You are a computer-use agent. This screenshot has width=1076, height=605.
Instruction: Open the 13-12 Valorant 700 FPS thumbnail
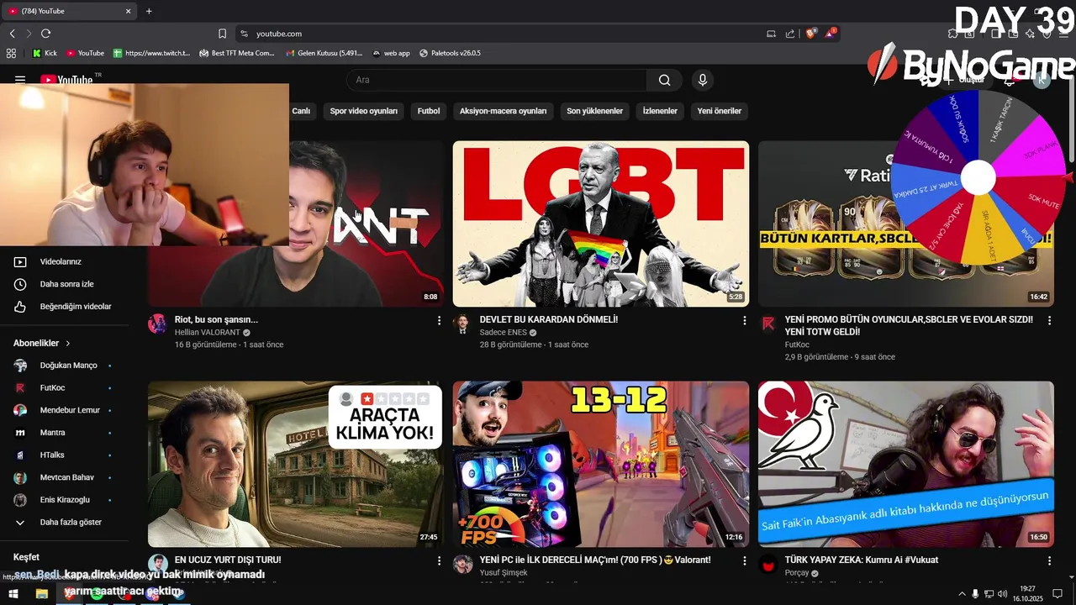point(601,464)
